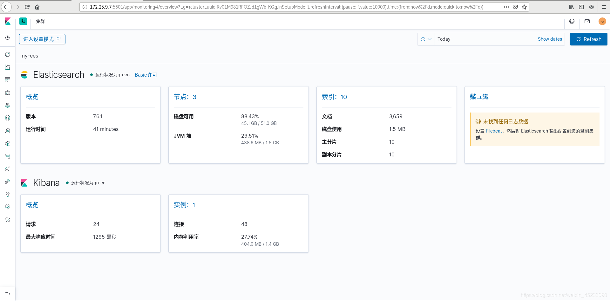
Task: Open the green space selector avatar
Action: pos(23,21)
